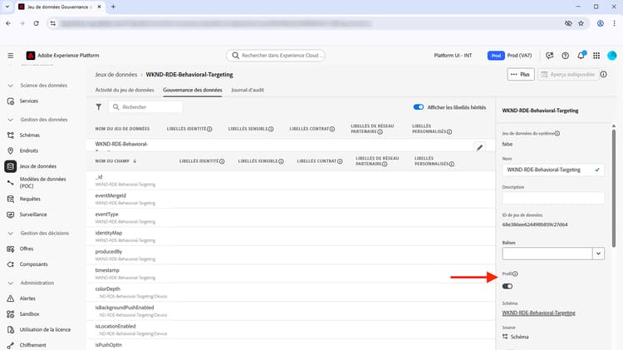Open Surveillance in the sidebar
The width and height of the screenshot is (623, 350).
33,214
